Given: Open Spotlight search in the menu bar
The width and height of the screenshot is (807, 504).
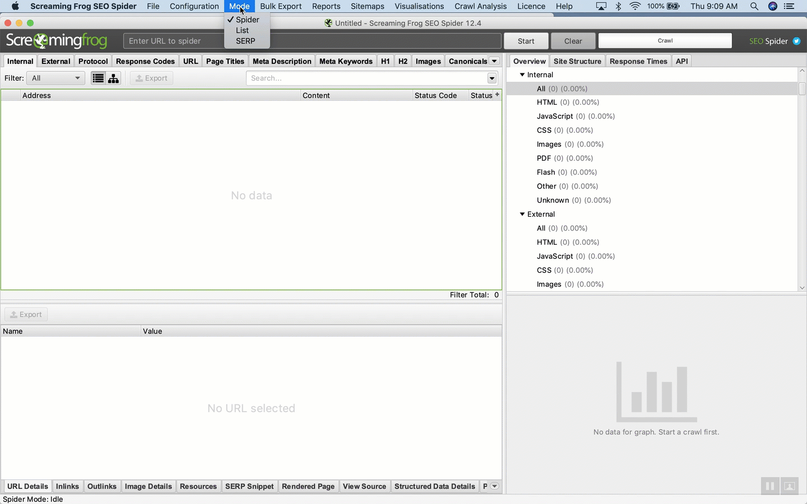Looking at the screenshot, I should coord(754,6).
